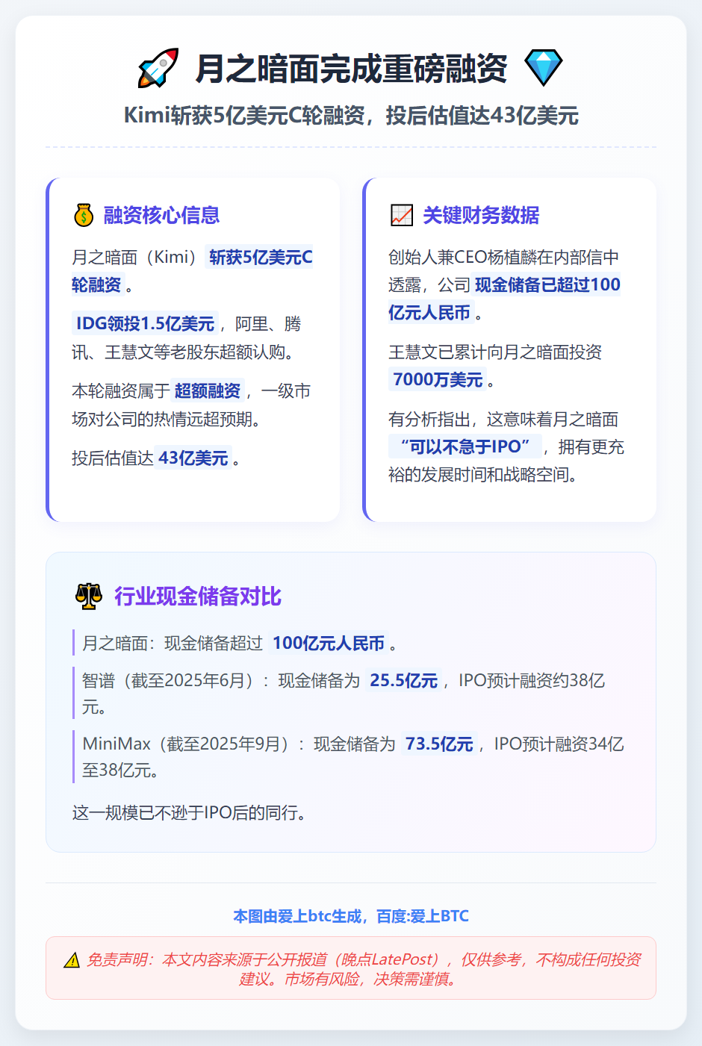The height and width of the screenshot is (1046, 702).
Task: Click highlighted text 超额融资
Action: [208, 390]
